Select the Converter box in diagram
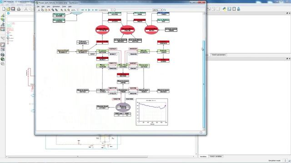Viewport: 291px width, 163px height. click(x=123, y=91)
